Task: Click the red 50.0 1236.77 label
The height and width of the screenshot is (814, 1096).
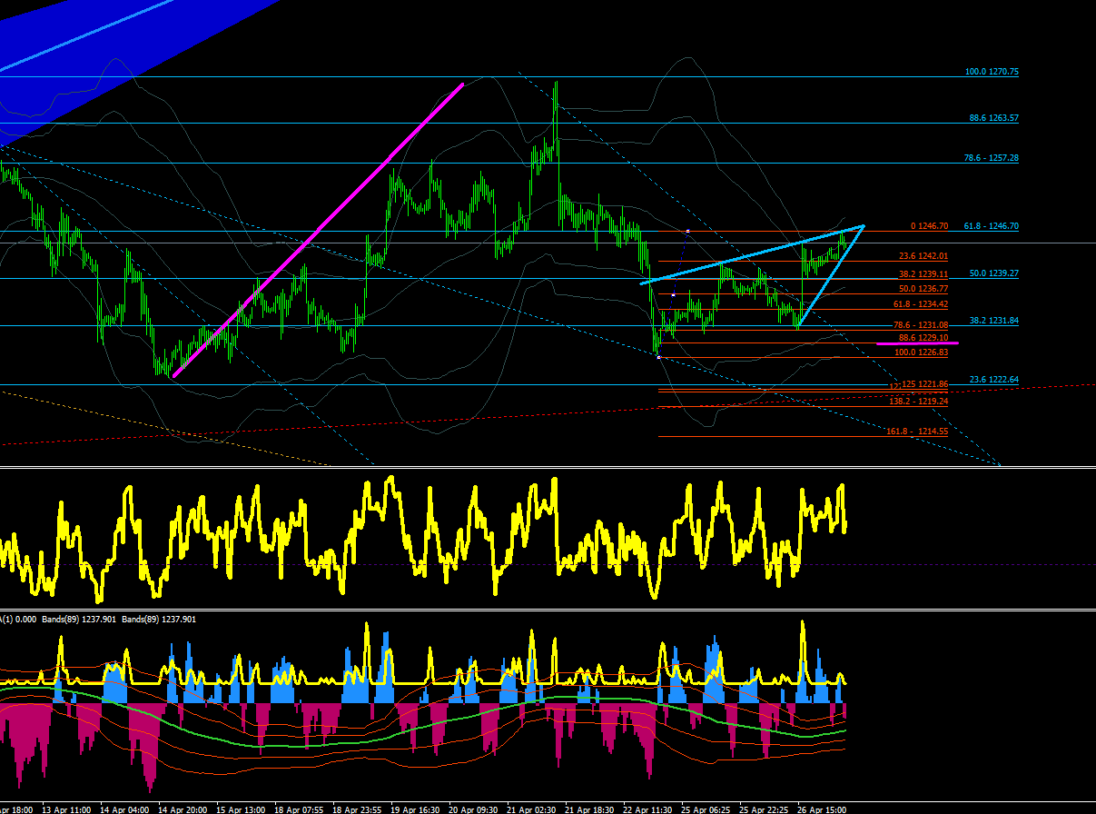Action: tap(923, 288)
